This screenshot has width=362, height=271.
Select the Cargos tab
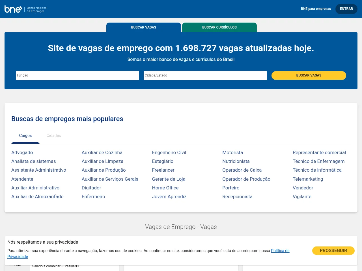click(x=25, y=135)
